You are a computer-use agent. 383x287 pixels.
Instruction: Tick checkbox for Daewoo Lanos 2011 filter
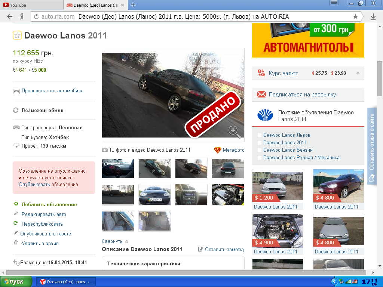click(x=260, y=142)
